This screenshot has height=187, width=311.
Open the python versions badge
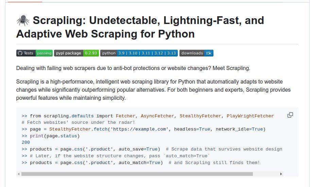[139, 53]
